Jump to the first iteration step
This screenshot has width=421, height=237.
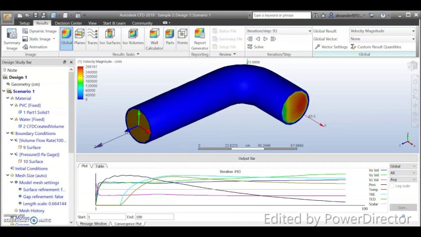click(250, 39)
